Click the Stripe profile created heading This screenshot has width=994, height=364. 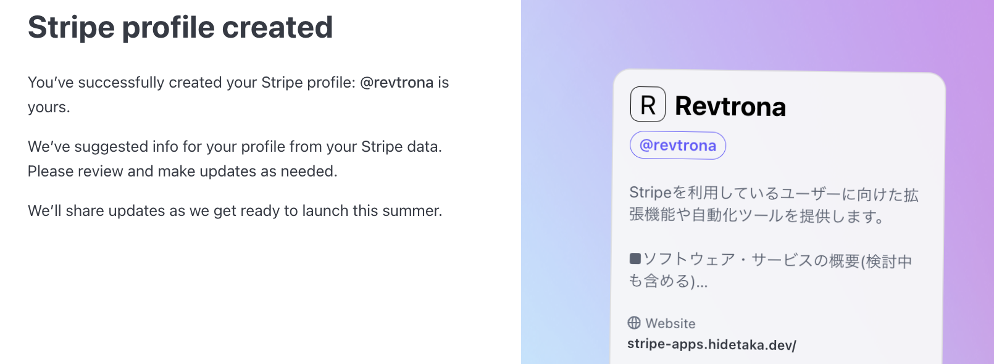pyautogui.click(x=180, y=28)
